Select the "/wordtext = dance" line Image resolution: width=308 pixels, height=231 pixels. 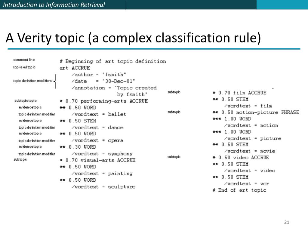tap(97, 128)
